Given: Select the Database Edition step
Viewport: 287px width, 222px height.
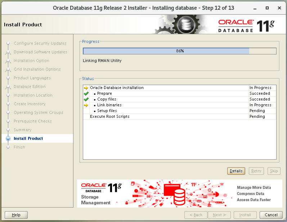Looking at the screenshot, I should 30,86.
